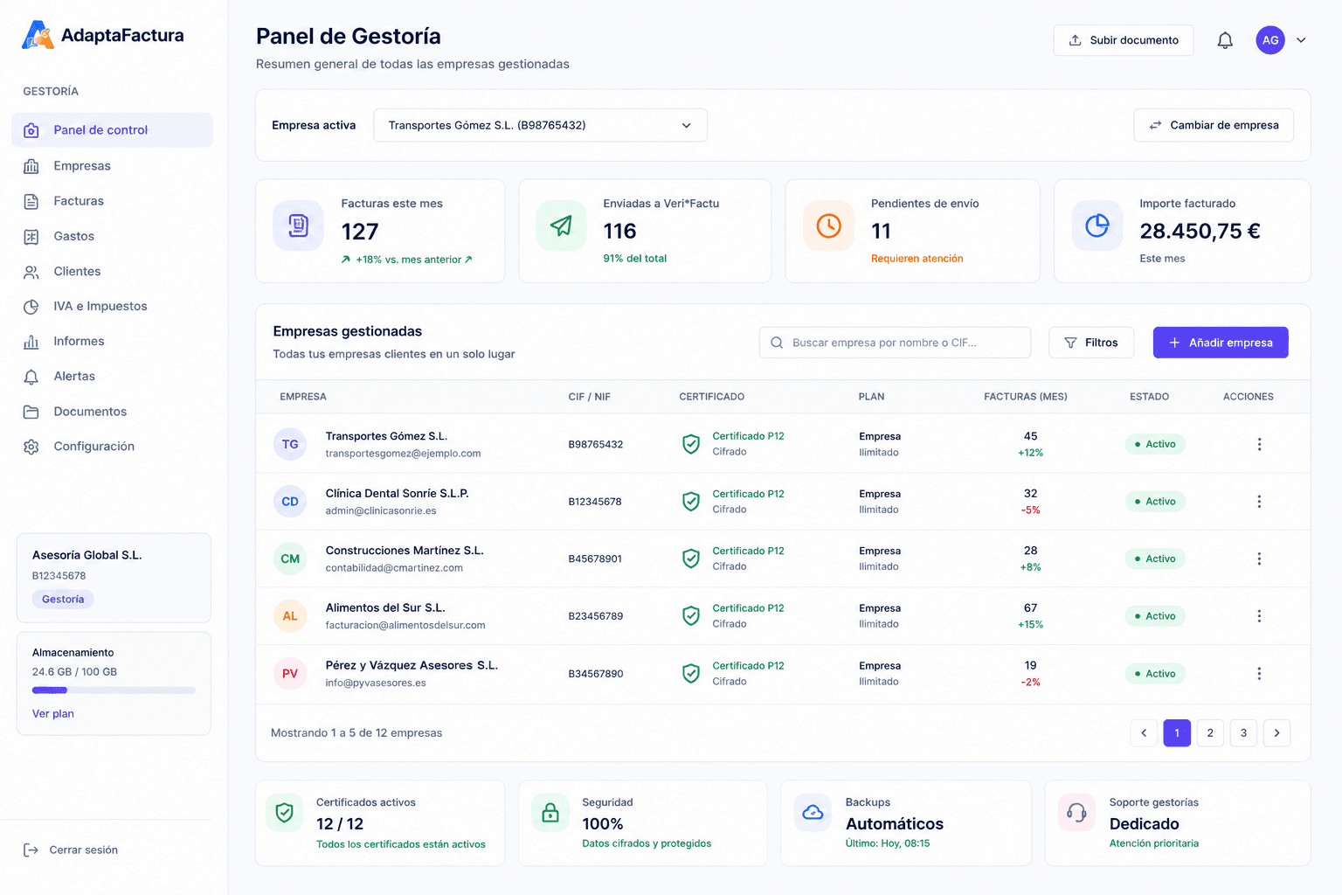Expand the Empresa activa dropdown

pos(540,125)
